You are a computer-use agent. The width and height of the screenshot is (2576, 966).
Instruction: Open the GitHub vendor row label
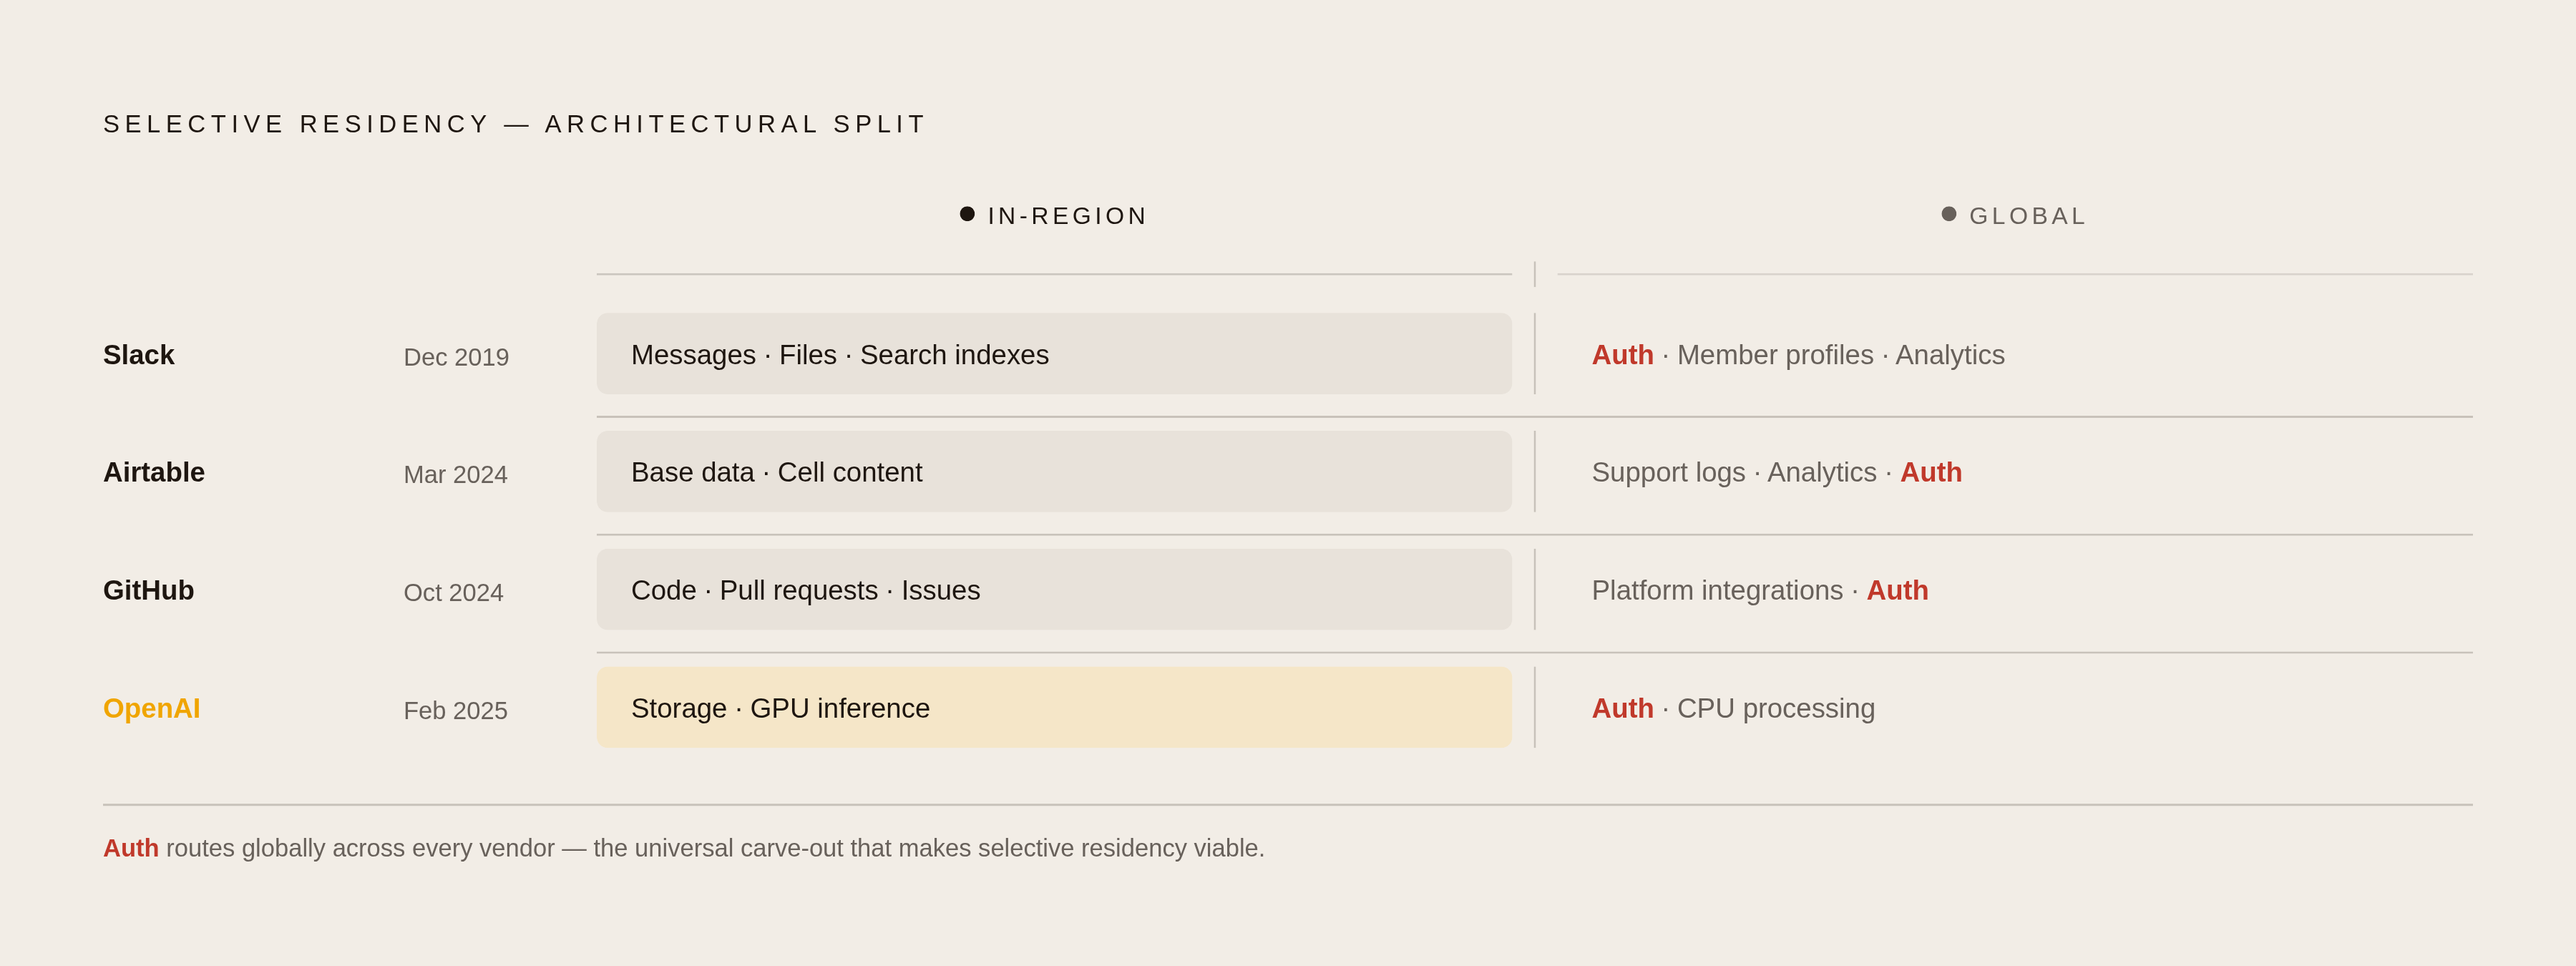click(x=149, y=590)
